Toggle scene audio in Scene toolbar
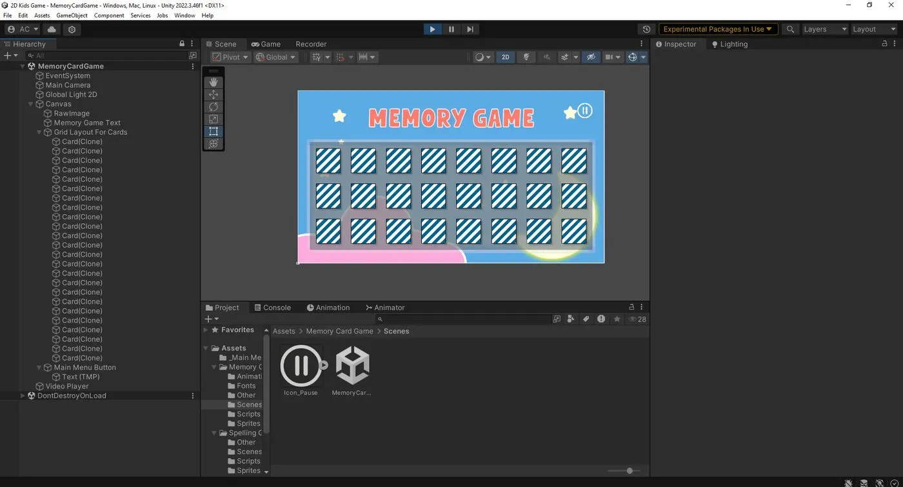 point(547,57)
